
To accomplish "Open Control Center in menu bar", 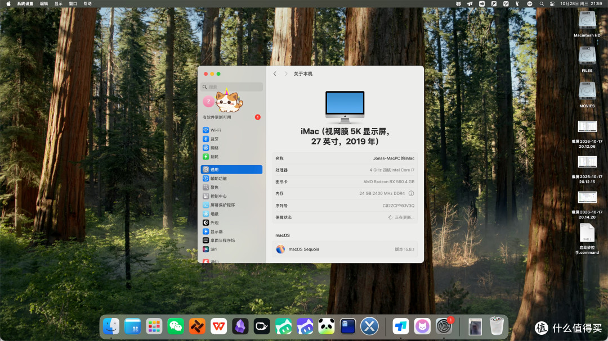I will [552, 3].
